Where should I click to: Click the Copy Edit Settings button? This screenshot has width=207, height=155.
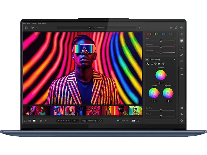(x=89, y=121)
